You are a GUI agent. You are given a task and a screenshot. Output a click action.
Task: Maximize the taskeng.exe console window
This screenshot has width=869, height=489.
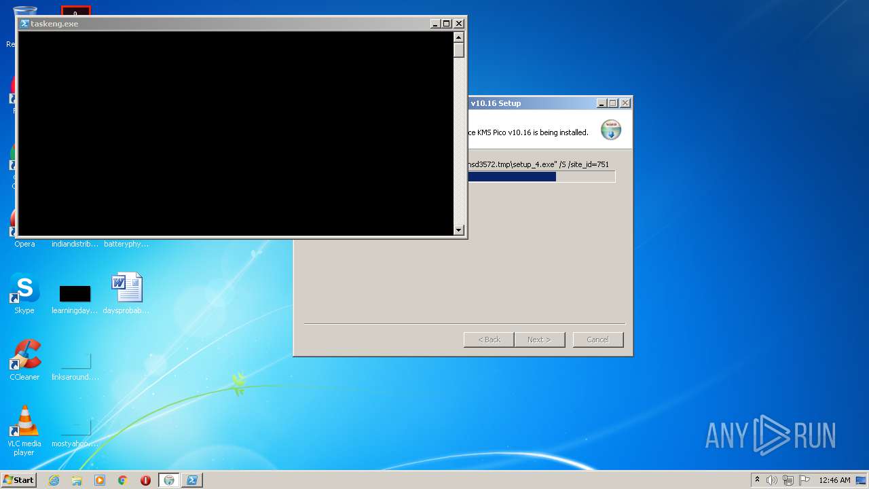446,24
